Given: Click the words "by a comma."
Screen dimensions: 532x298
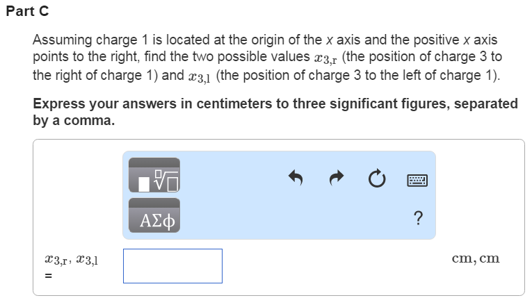Looking at the screenshot, I should click(74, 120).
